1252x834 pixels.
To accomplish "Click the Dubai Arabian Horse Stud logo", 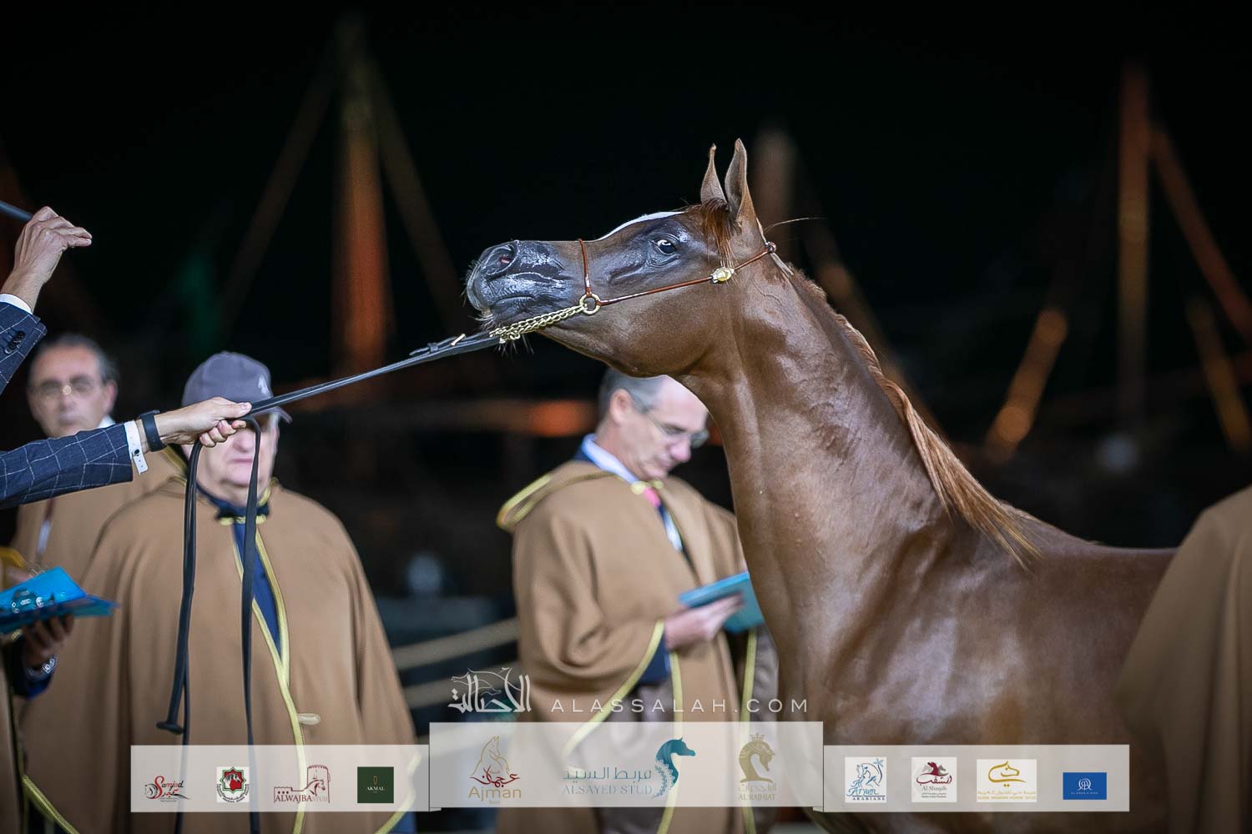I will pos(1007,781).
